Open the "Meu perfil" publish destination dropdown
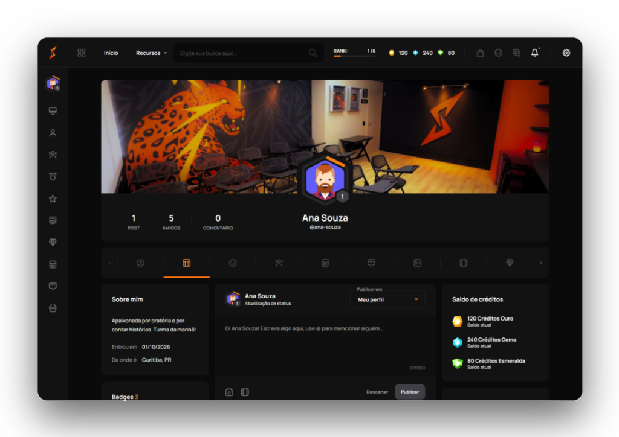The width and height of the screenshot is (619, 437). [387, 299]
